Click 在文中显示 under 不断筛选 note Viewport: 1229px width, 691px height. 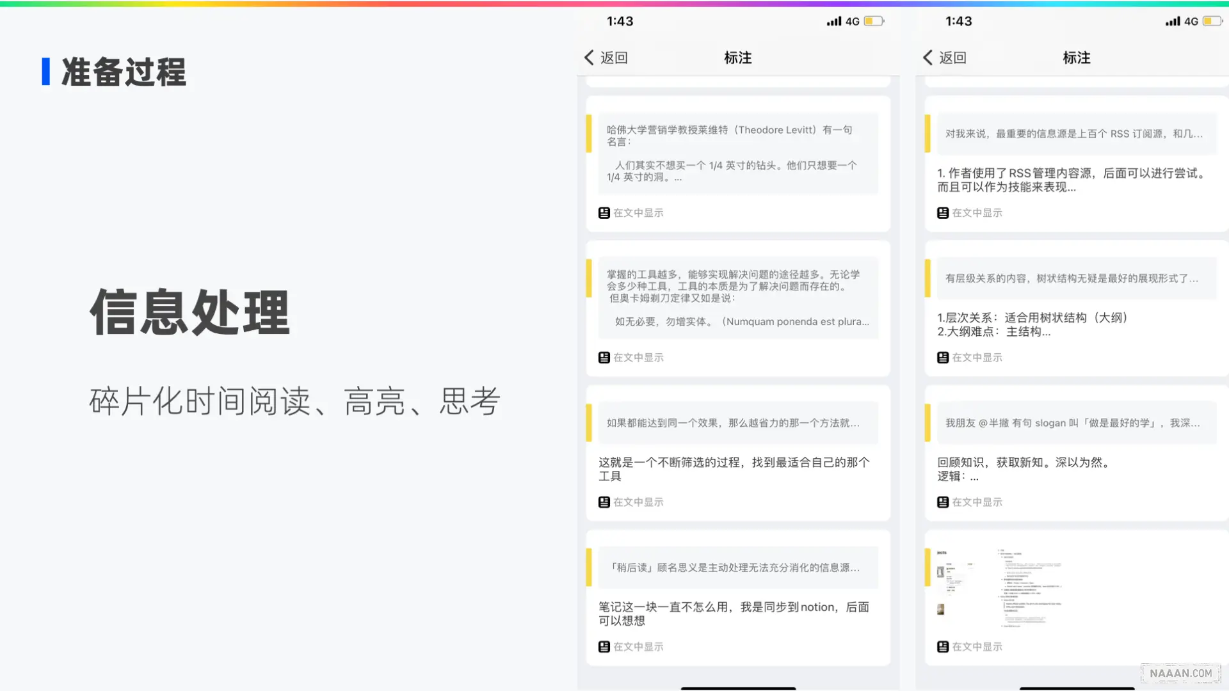[x=638, y=502]
